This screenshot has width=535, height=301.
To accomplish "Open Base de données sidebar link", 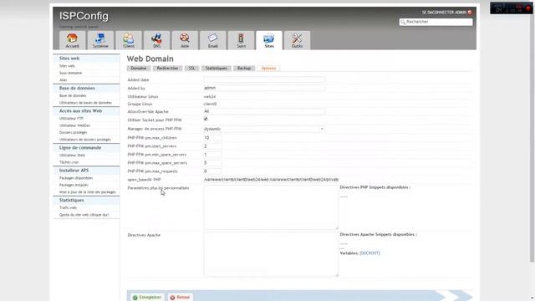I will click(x=73, y=96).
